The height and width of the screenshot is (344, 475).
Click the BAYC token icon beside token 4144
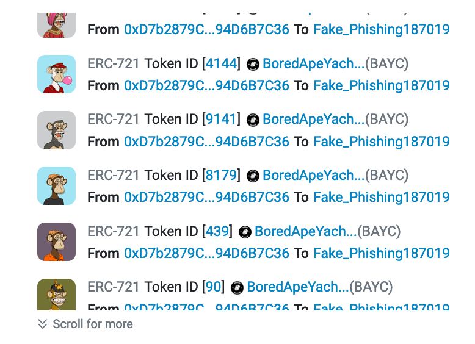(x=253, y=64)
